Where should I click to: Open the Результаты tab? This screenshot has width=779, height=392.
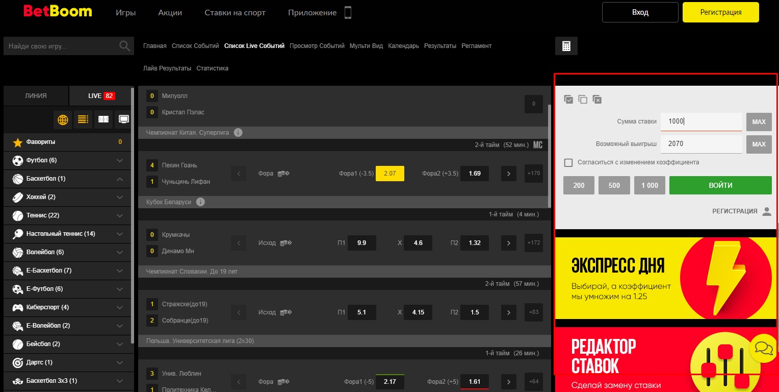click(x=440, y=46)
